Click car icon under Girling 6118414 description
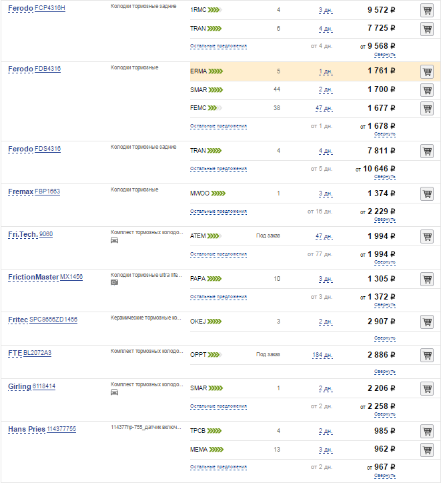443x483 pixels. coord(114,392)
